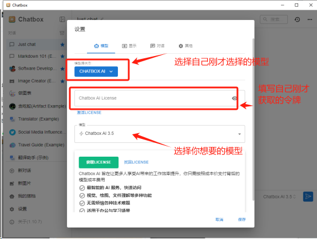Click the Chatbox logo in the sidebar
The height and width of the screenshot is (239, 317).
pos(12,19)
